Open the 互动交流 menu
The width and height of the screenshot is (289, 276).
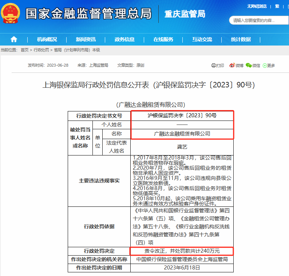pyautogui.click(x=202, y=39)
